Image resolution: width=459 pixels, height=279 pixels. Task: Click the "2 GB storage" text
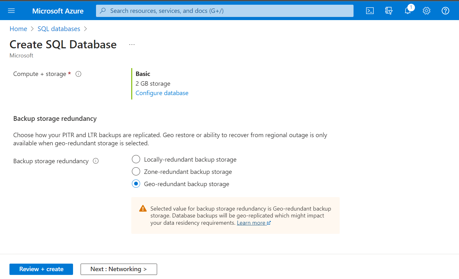[153, 83]
